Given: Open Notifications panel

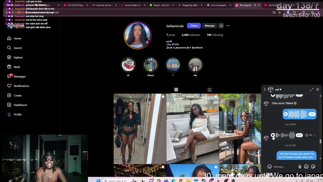Looking at the screenshot, I should point(18,86).
